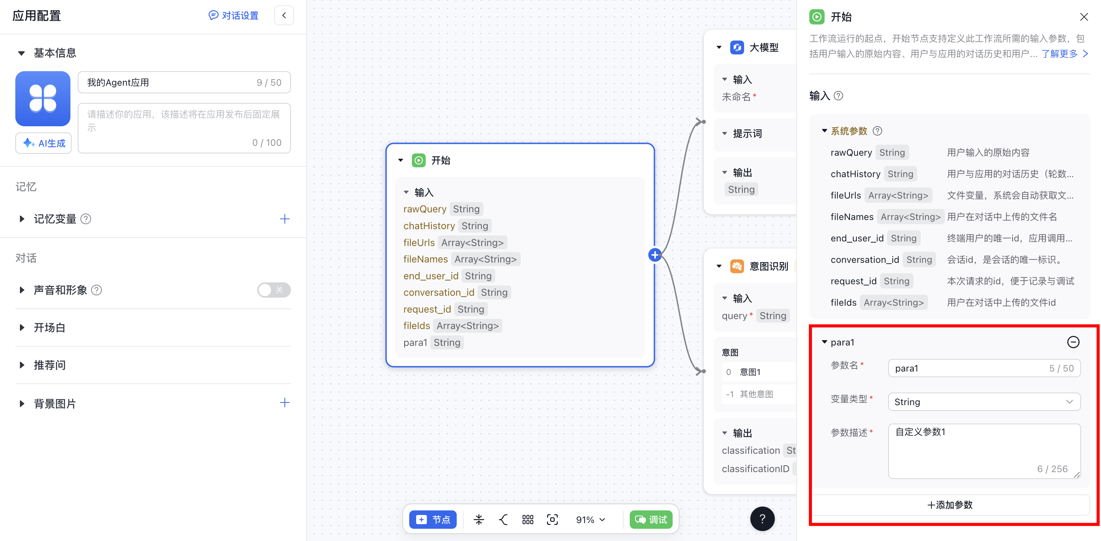The image size is (1101, 541).
Task: Collapse the left config panel arrow
Action: pyautogui.click(x=284, y=15)
